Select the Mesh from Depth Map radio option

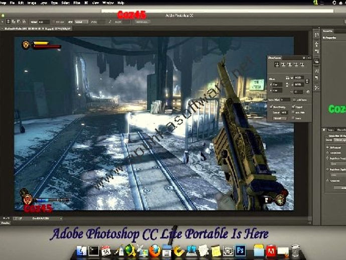click(327, 169)
